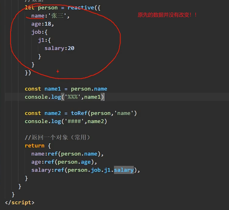Click 'age:ref(person.age),' line

tap(64, 162)
